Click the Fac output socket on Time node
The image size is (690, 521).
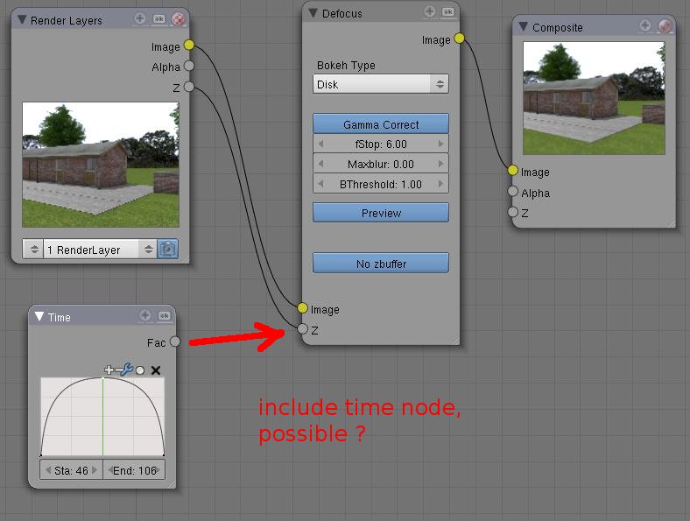[175, 341]
